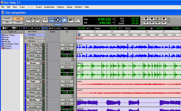Toggle Mirrored MIDI Editing button
181x111 pixels.
point(58,28)
